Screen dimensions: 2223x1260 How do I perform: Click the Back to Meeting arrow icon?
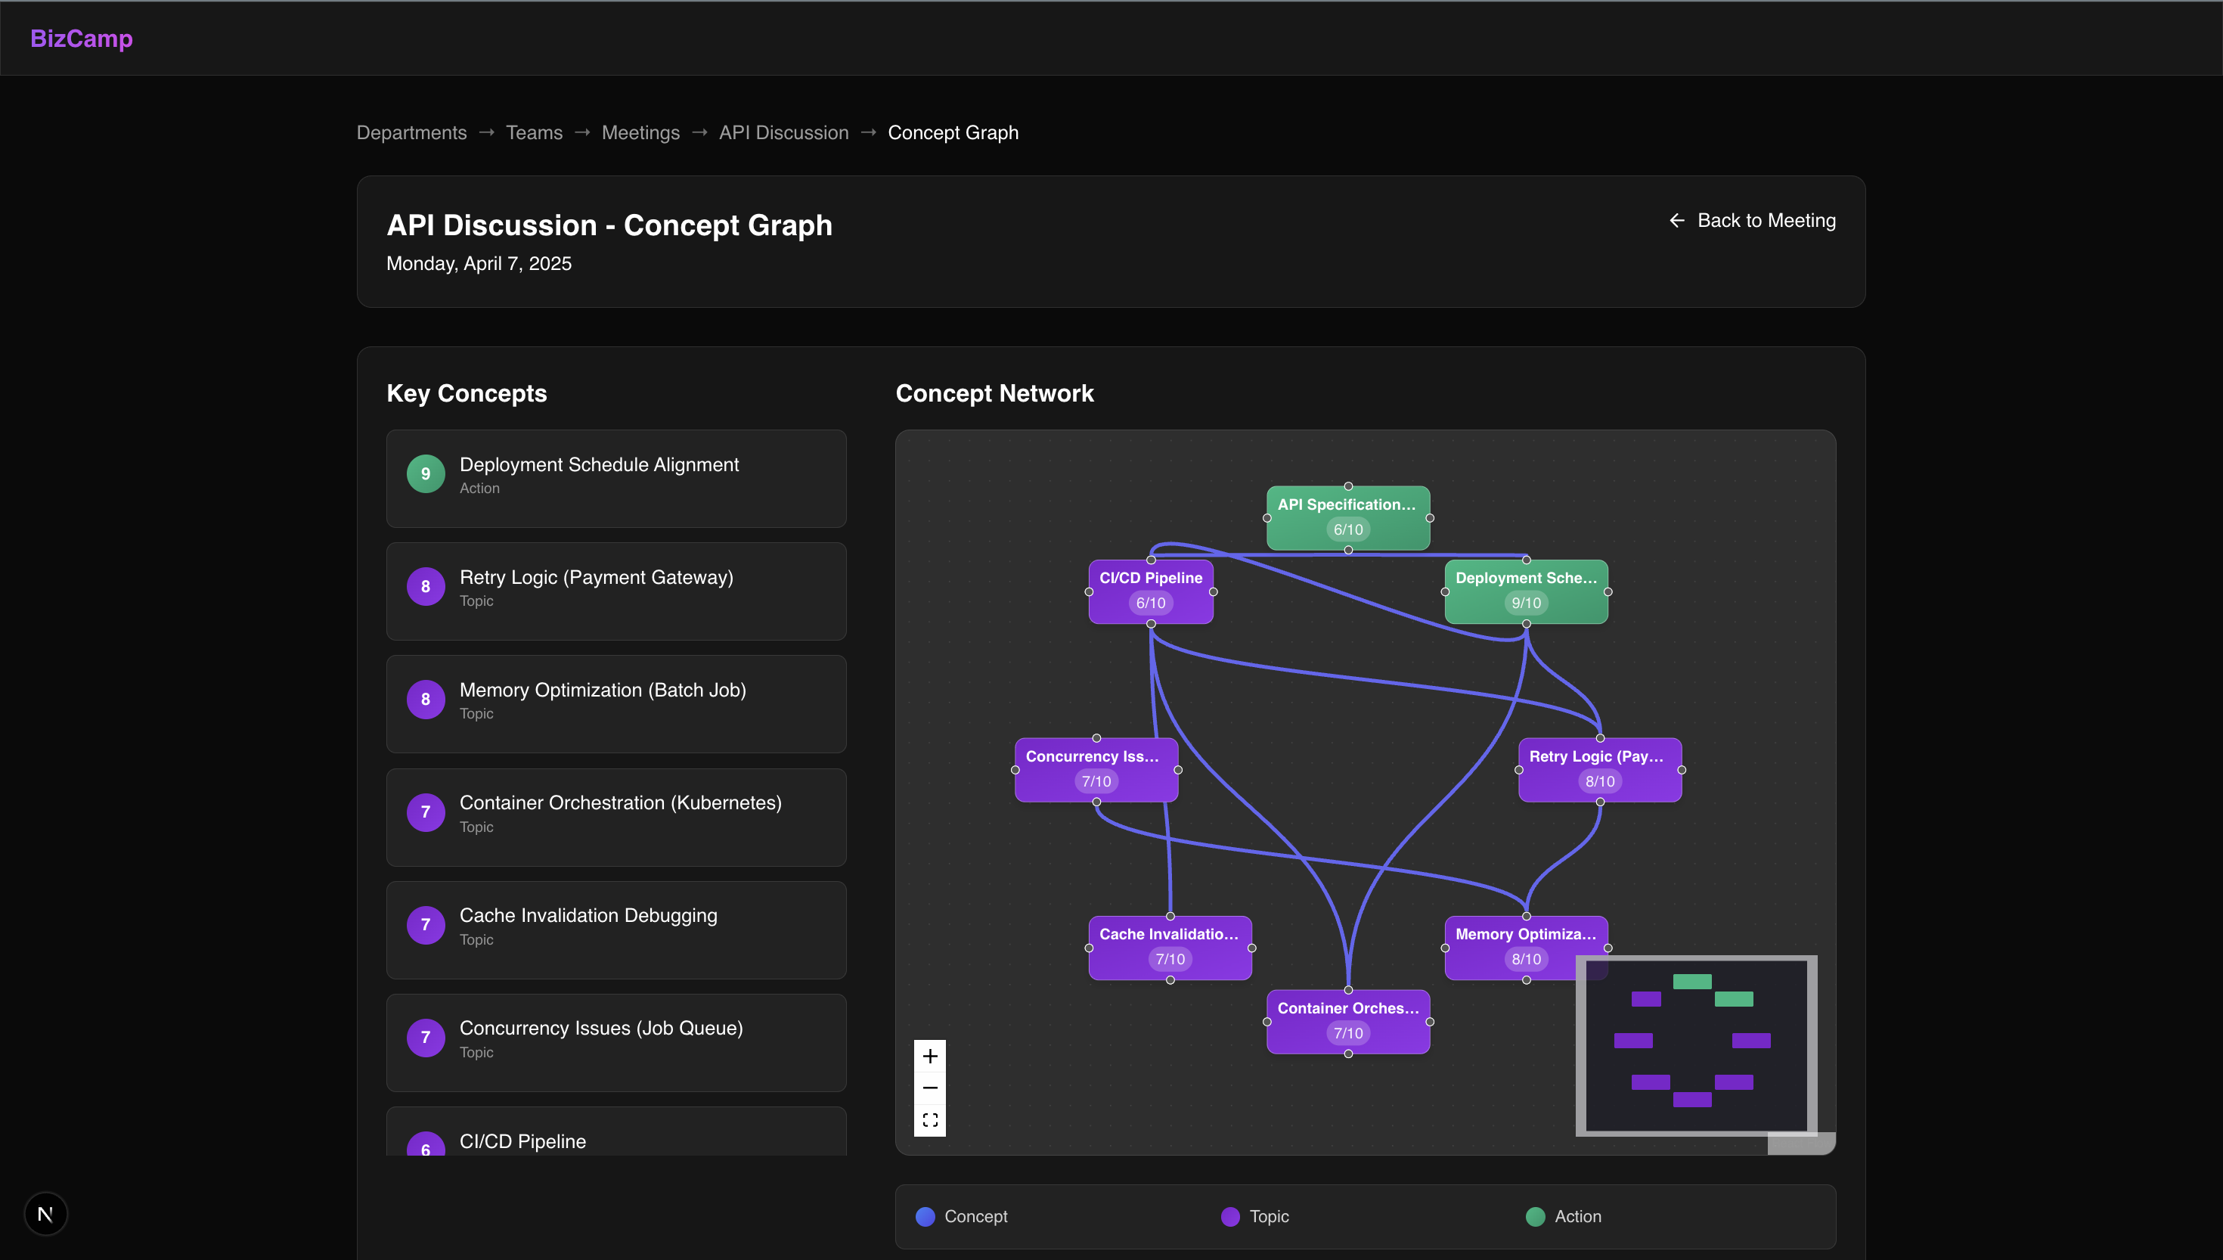pyautogui.click(x=1676, y=221)
